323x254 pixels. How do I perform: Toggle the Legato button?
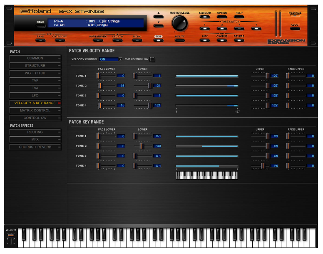pyautogui.click(x=118, y=40)
